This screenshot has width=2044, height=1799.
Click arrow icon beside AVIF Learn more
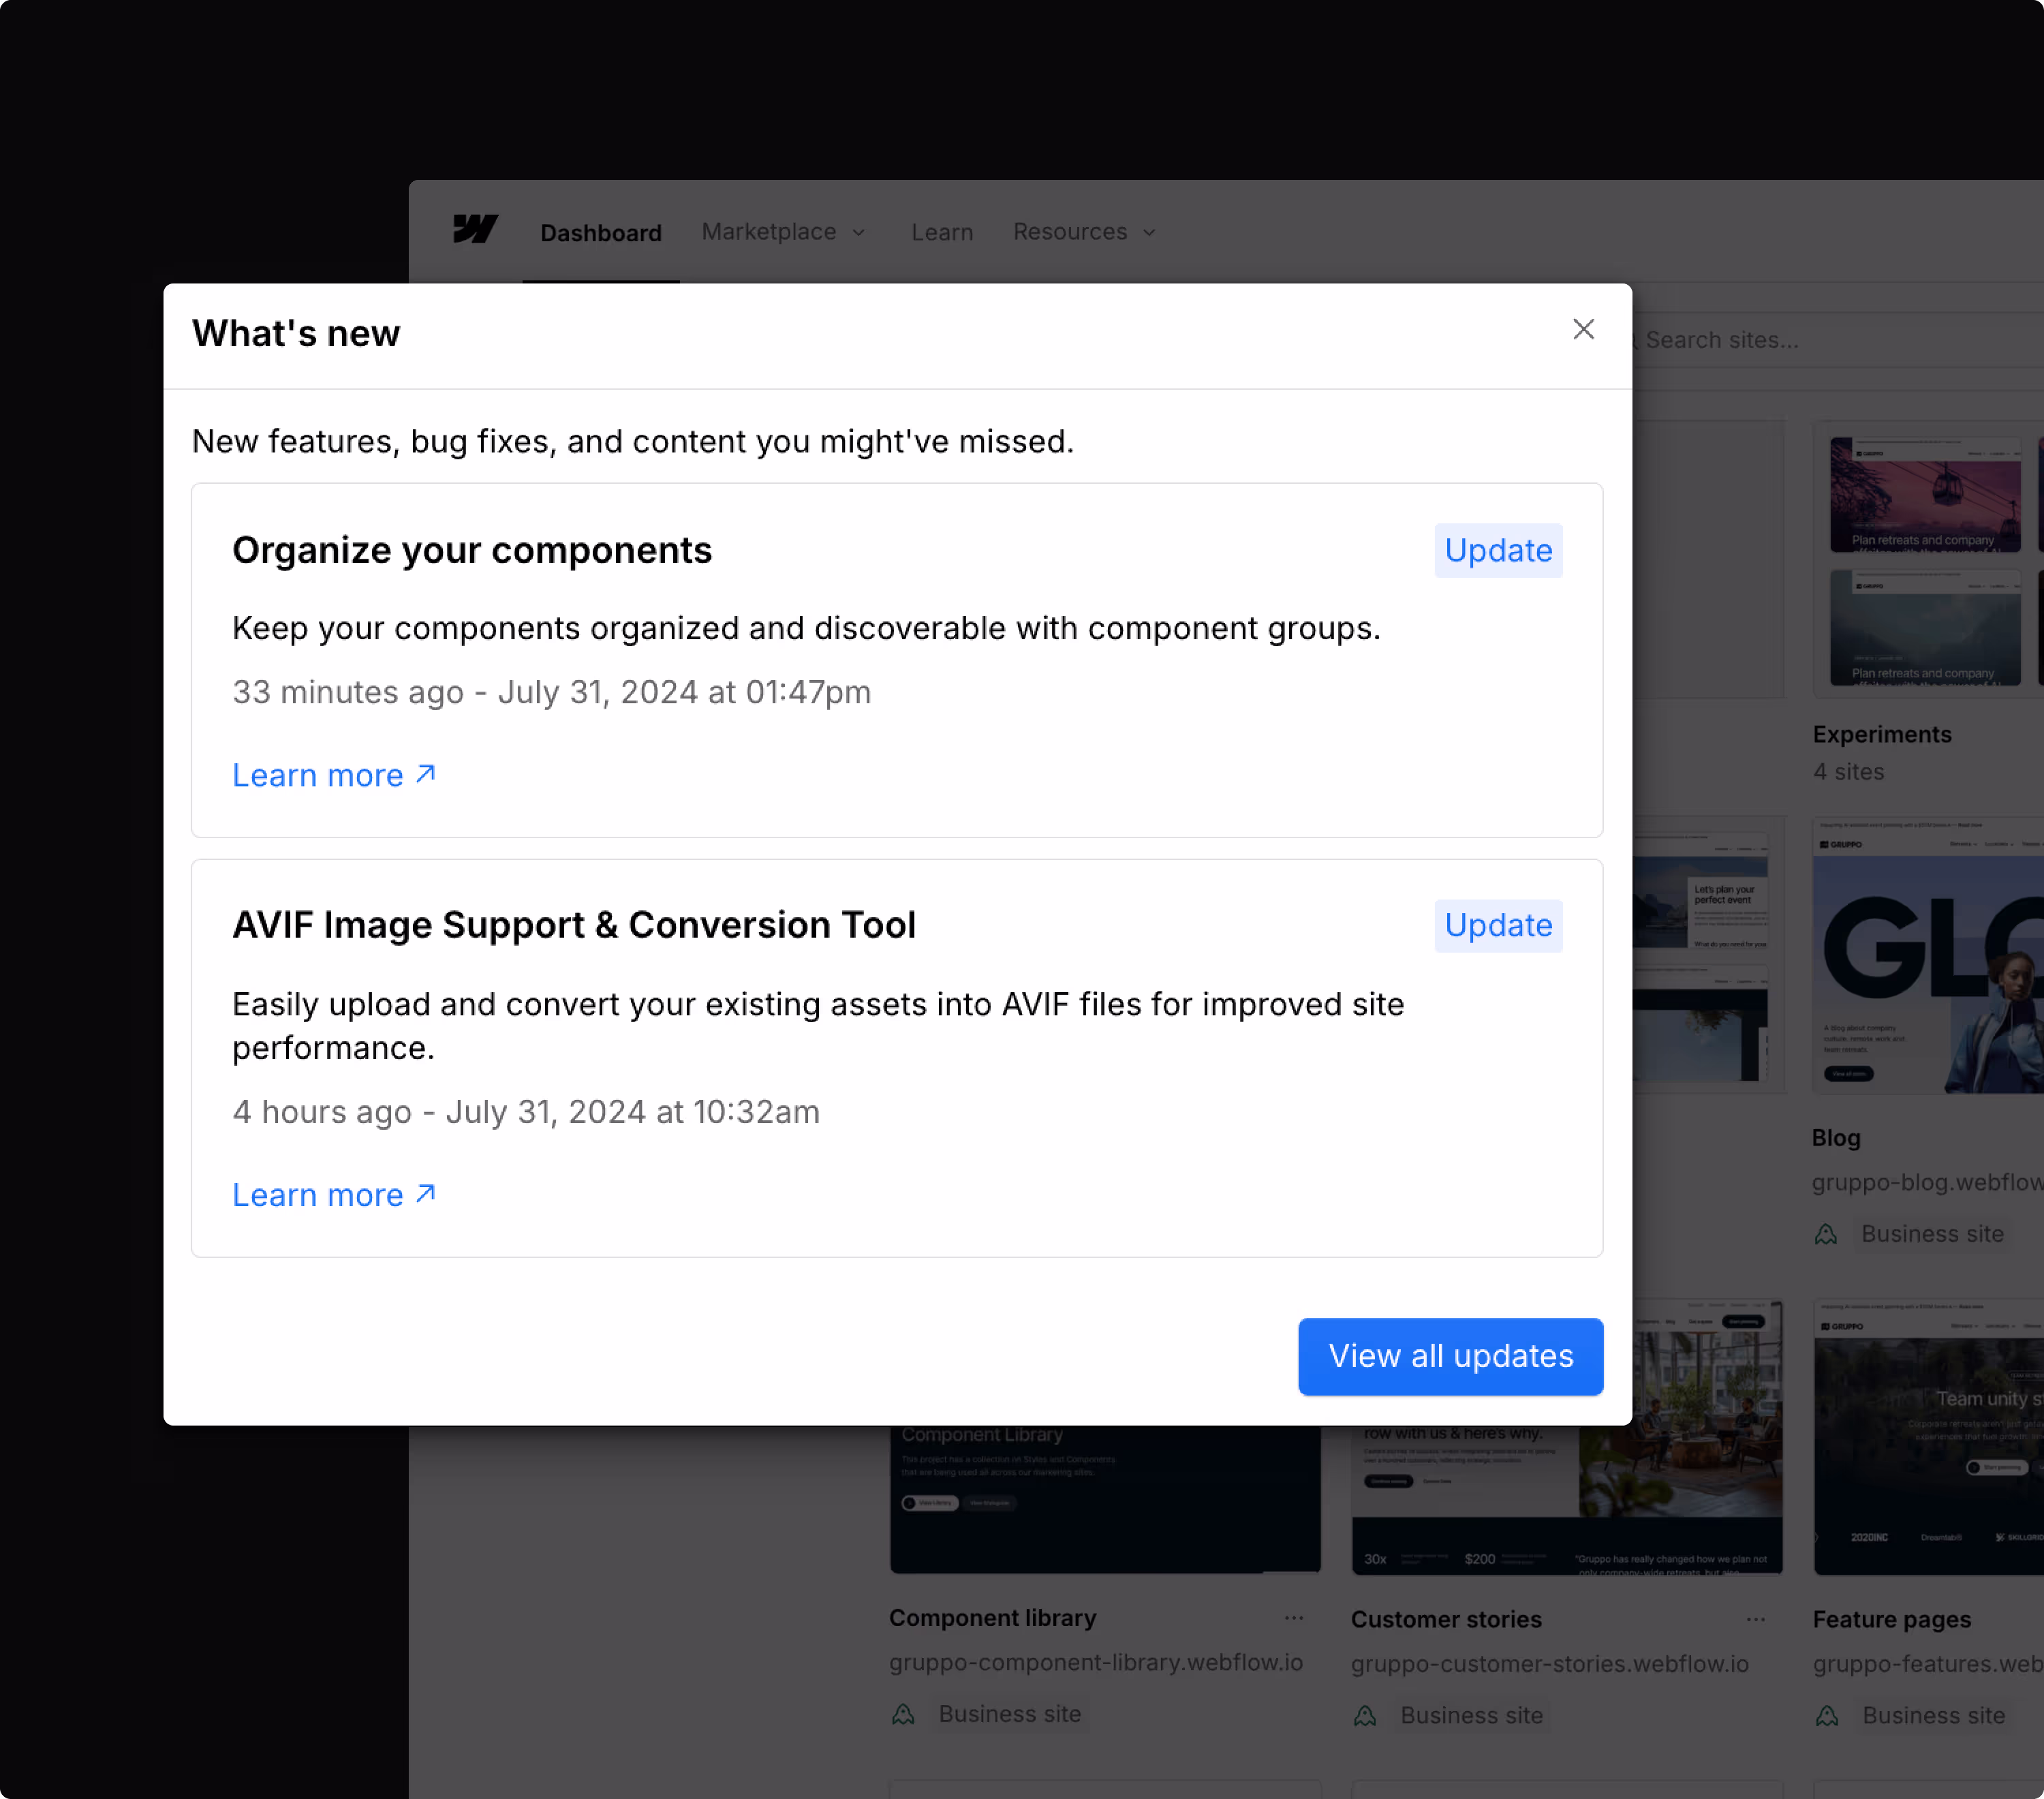point(426,1194)
